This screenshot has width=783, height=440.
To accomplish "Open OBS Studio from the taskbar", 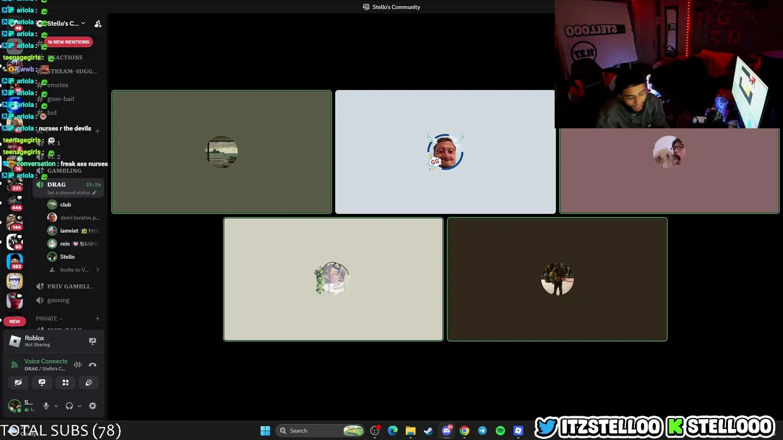I will point(375,431).
